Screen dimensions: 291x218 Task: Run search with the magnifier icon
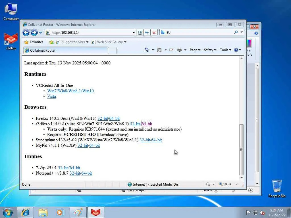pos(236,32)
